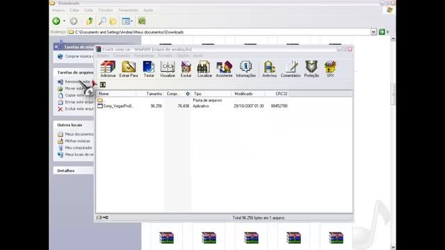Open WinRAR Ajuda menu
Viewport: 445px width, 250px height.
point(198,56)
